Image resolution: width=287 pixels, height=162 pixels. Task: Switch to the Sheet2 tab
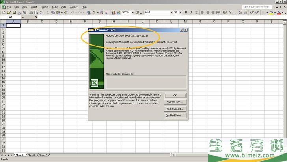[32, 155]
